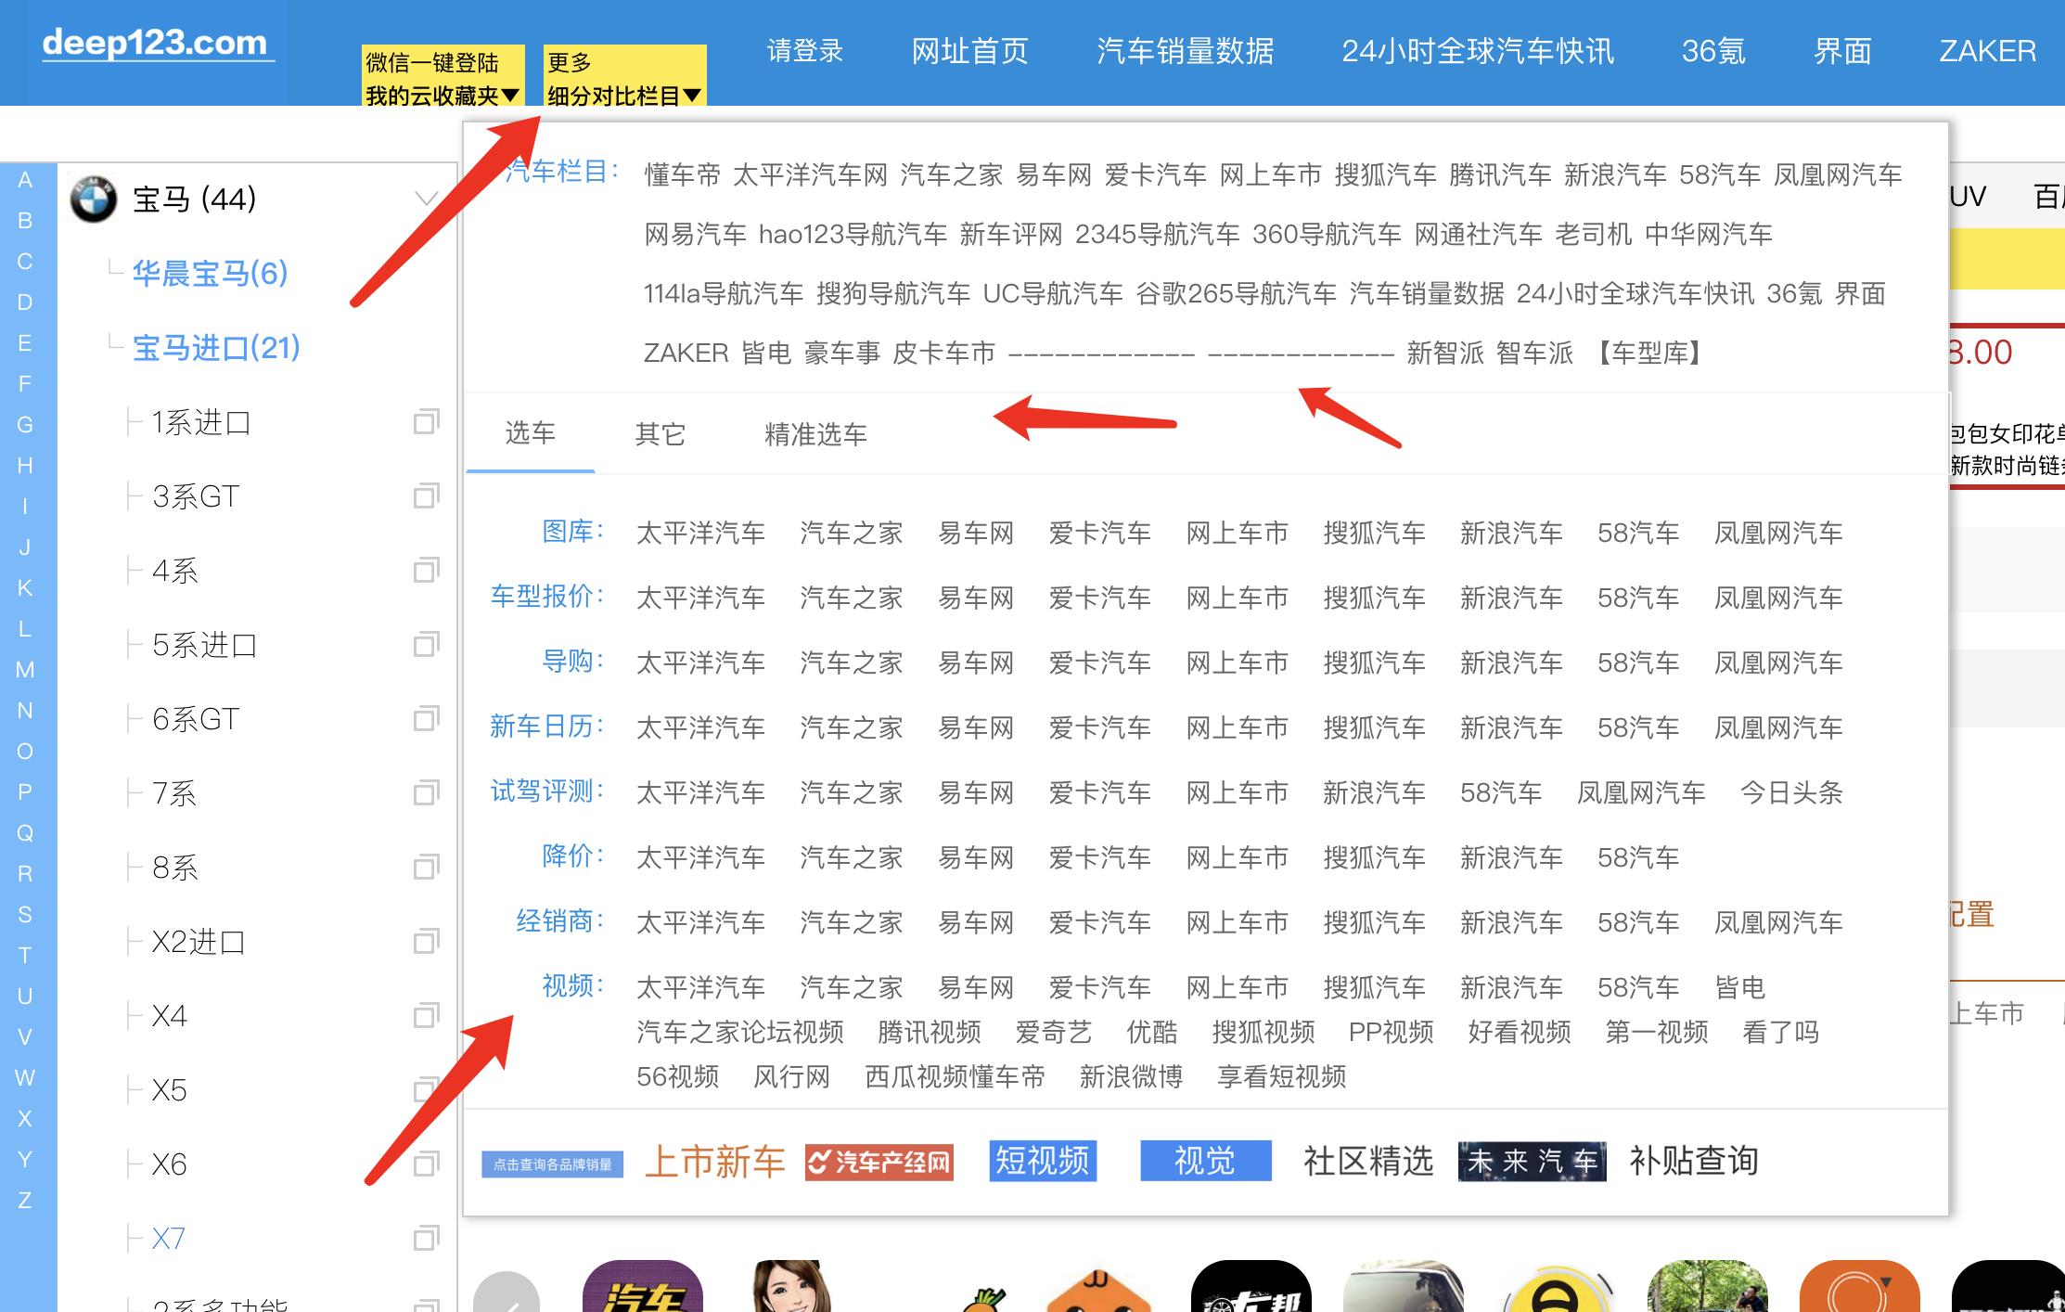Switch to the 其它 tab

(x=660, y=433)
